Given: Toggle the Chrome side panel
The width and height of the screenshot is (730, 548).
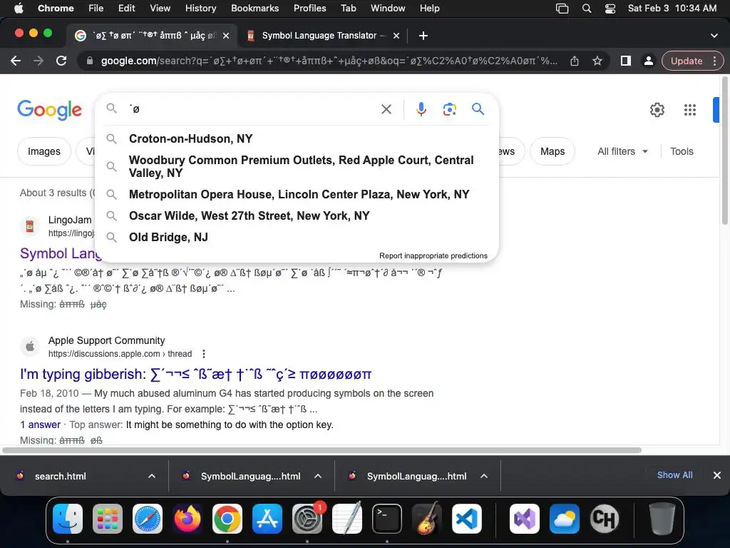Looking at the screenshot, I should [x=626, y=61].
